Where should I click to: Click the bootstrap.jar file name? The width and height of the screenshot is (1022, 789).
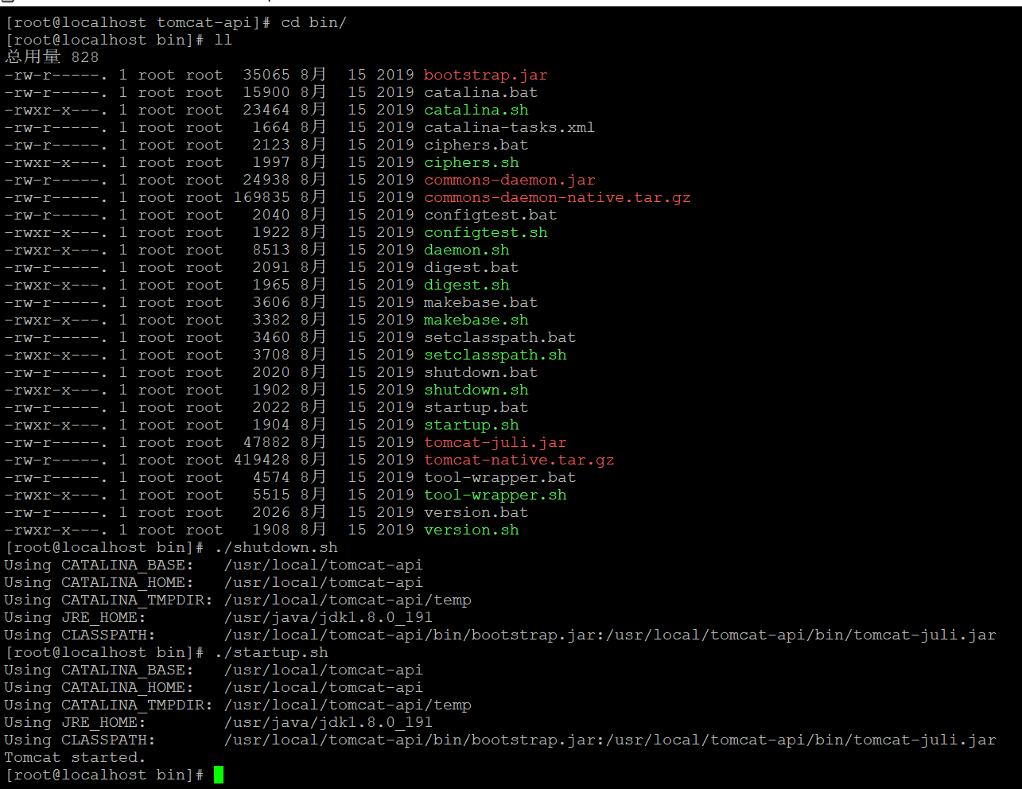(485, 75)
